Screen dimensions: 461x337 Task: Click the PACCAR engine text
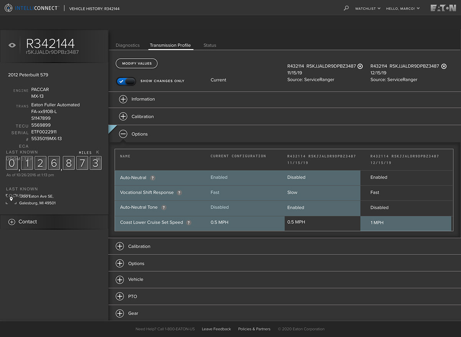[x=40, y=89]
